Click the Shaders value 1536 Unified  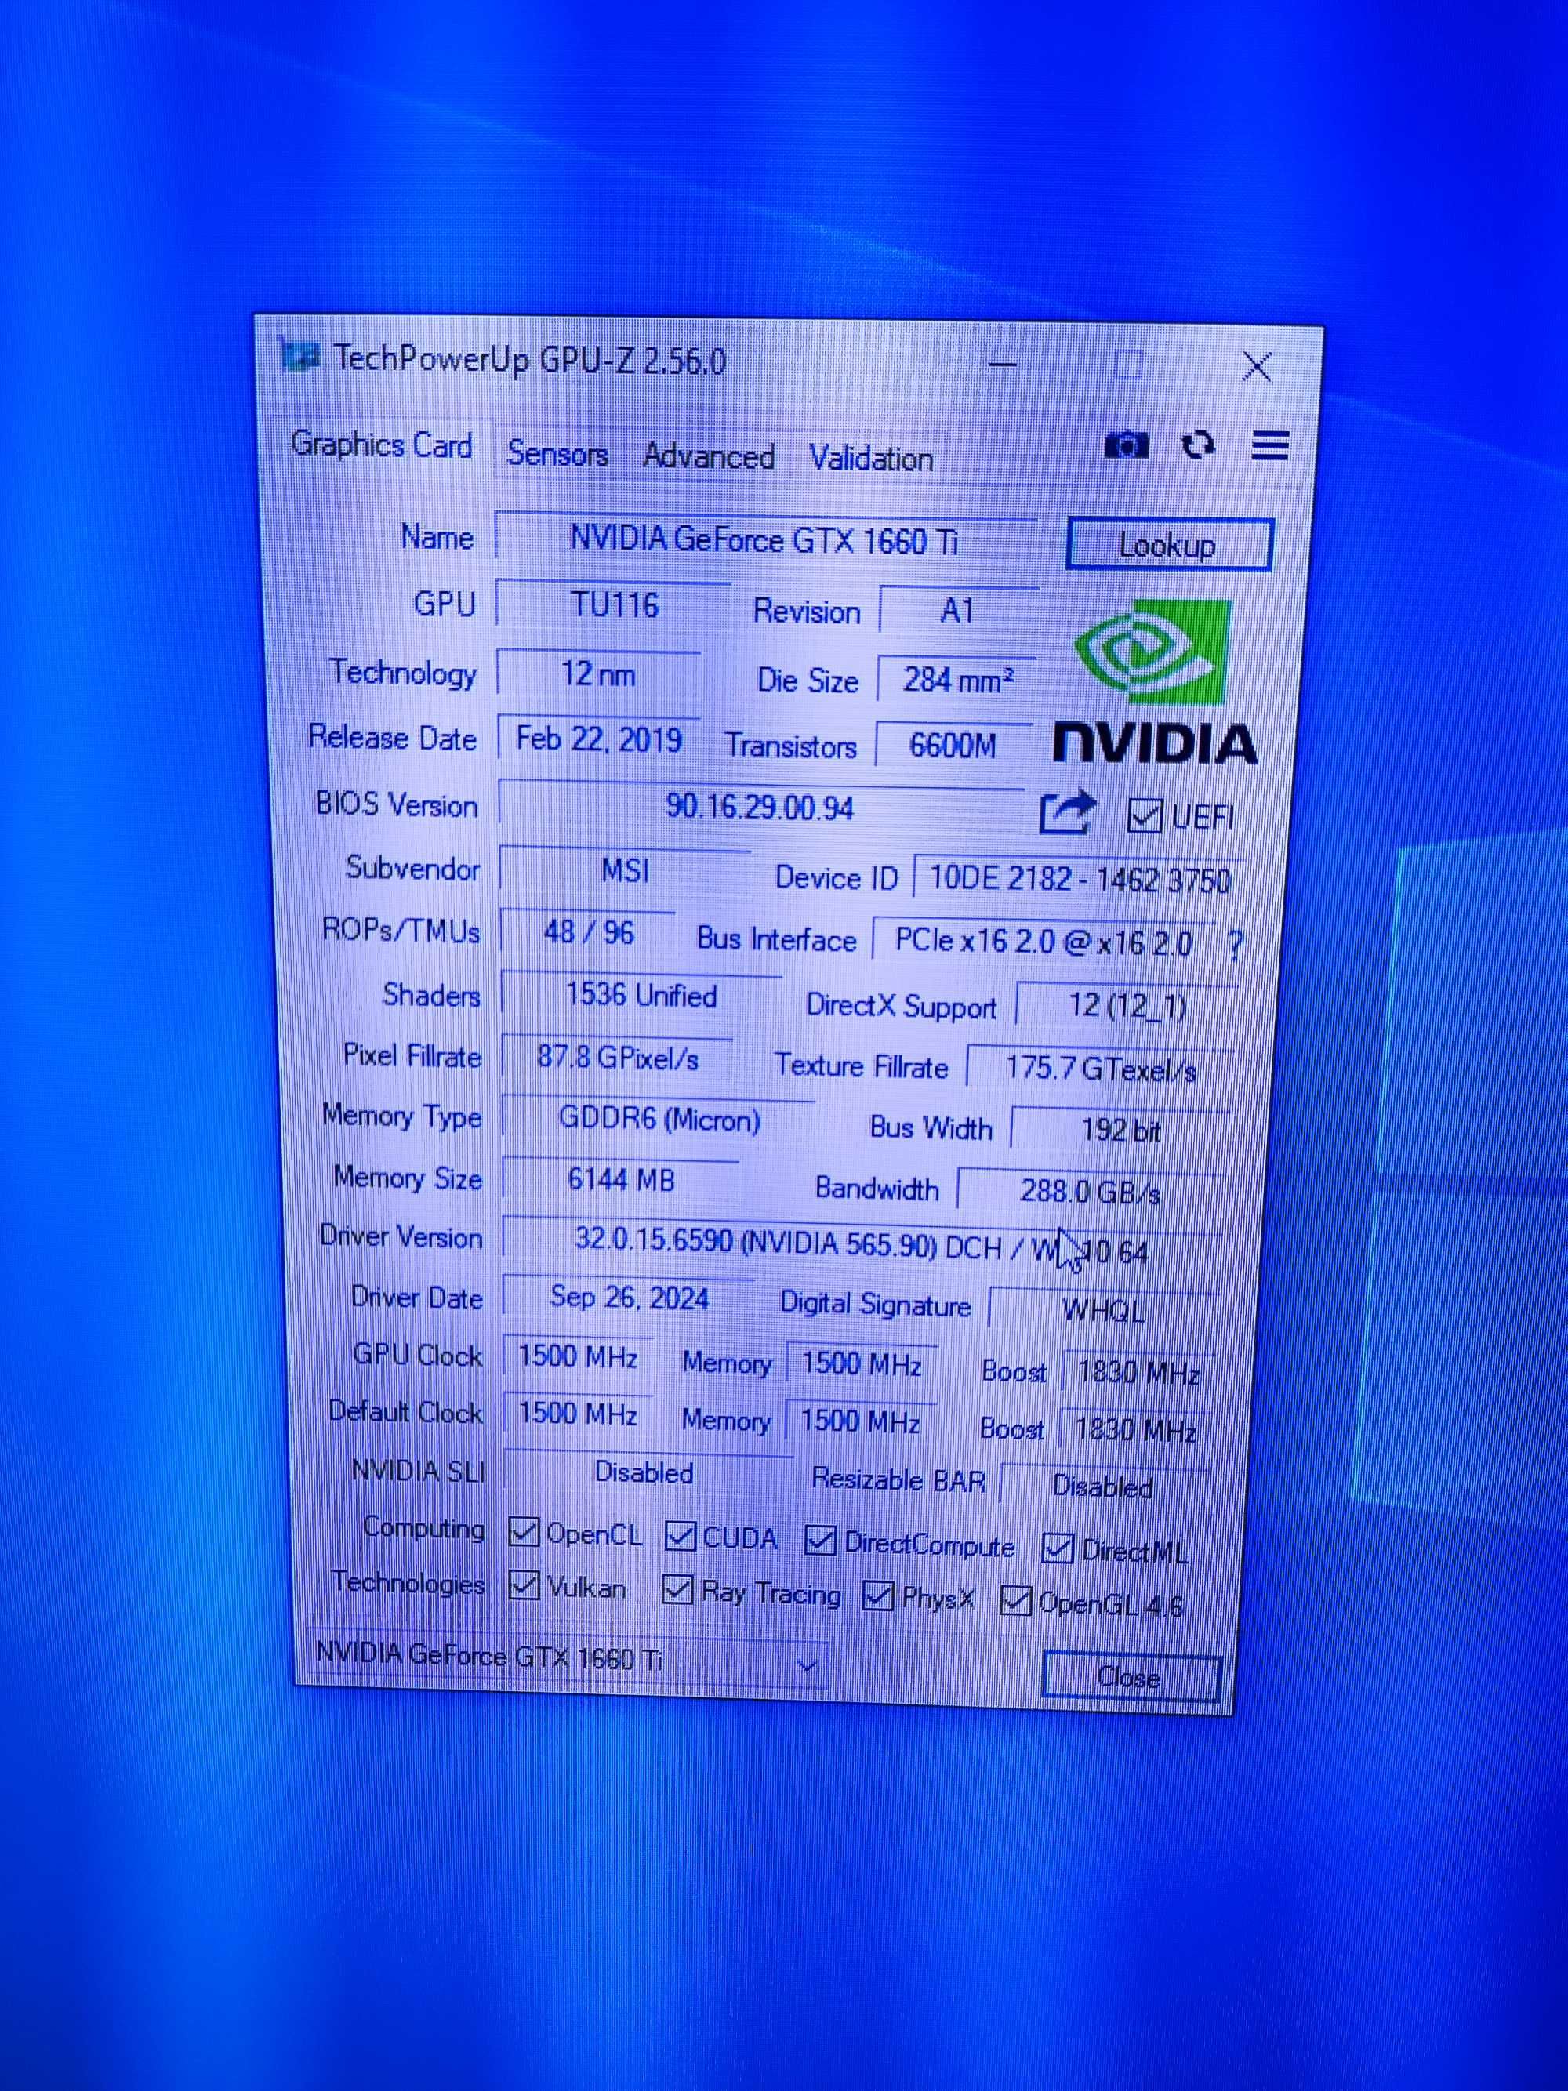[642, 996]
